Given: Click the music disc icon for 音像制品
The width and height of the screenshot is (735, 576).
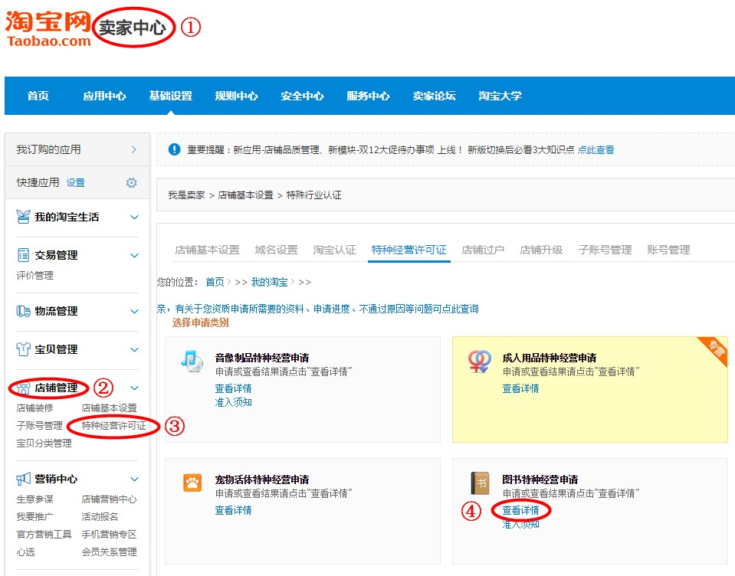Looking at the screenshot, I should [192, 361].
